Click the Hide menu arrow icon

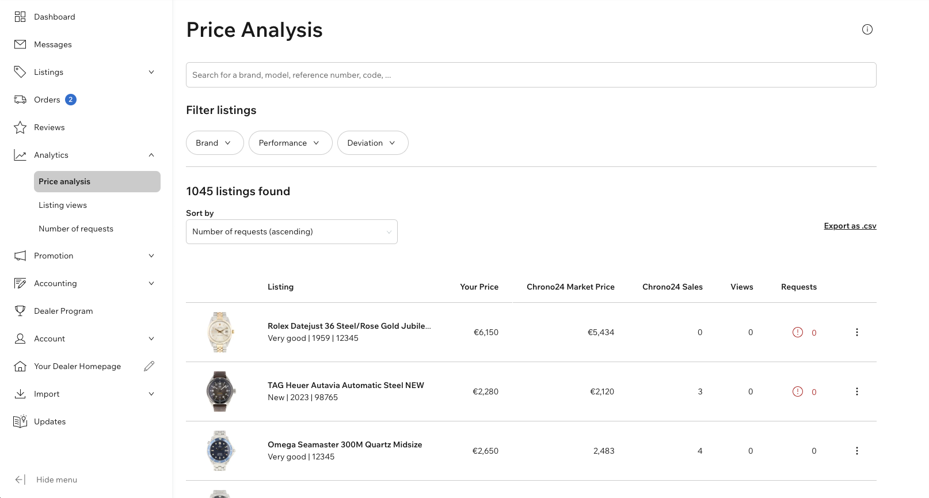tap(20, 480)
